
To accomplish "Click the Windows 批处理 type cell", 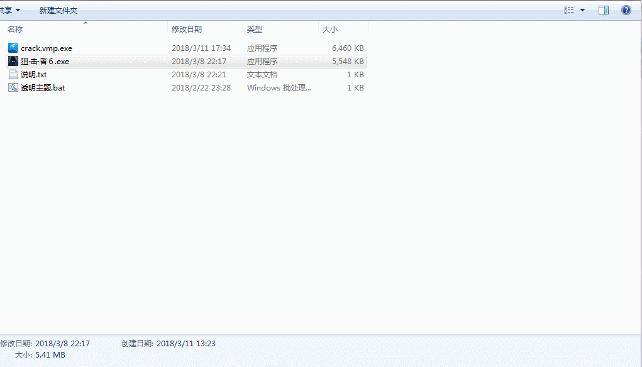I will pyautogui.click(x=279, y=87).
